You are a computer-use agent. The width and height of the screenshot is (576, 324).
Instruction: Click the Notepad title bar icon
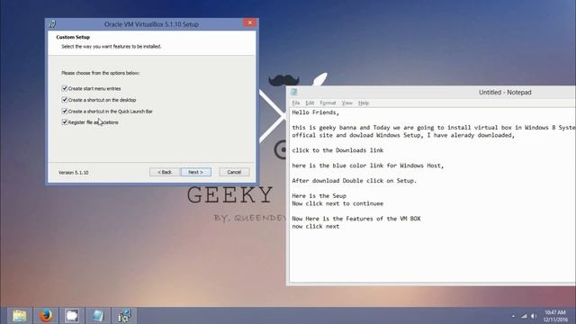[x=294, y=92]
